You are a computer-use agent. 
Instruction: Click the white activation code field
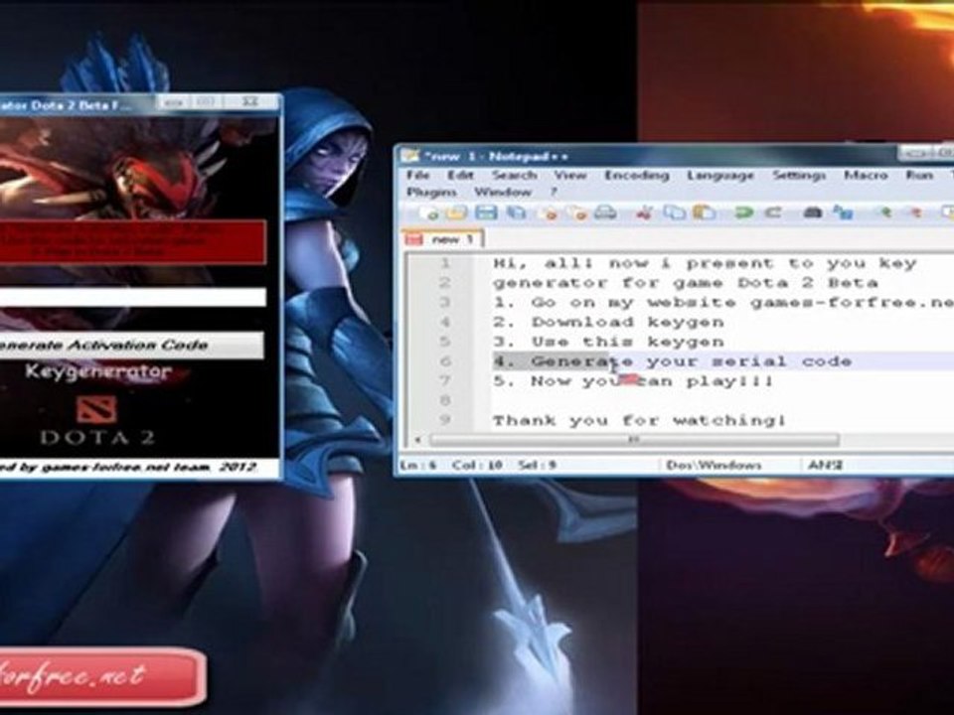[x=132, y=297]
